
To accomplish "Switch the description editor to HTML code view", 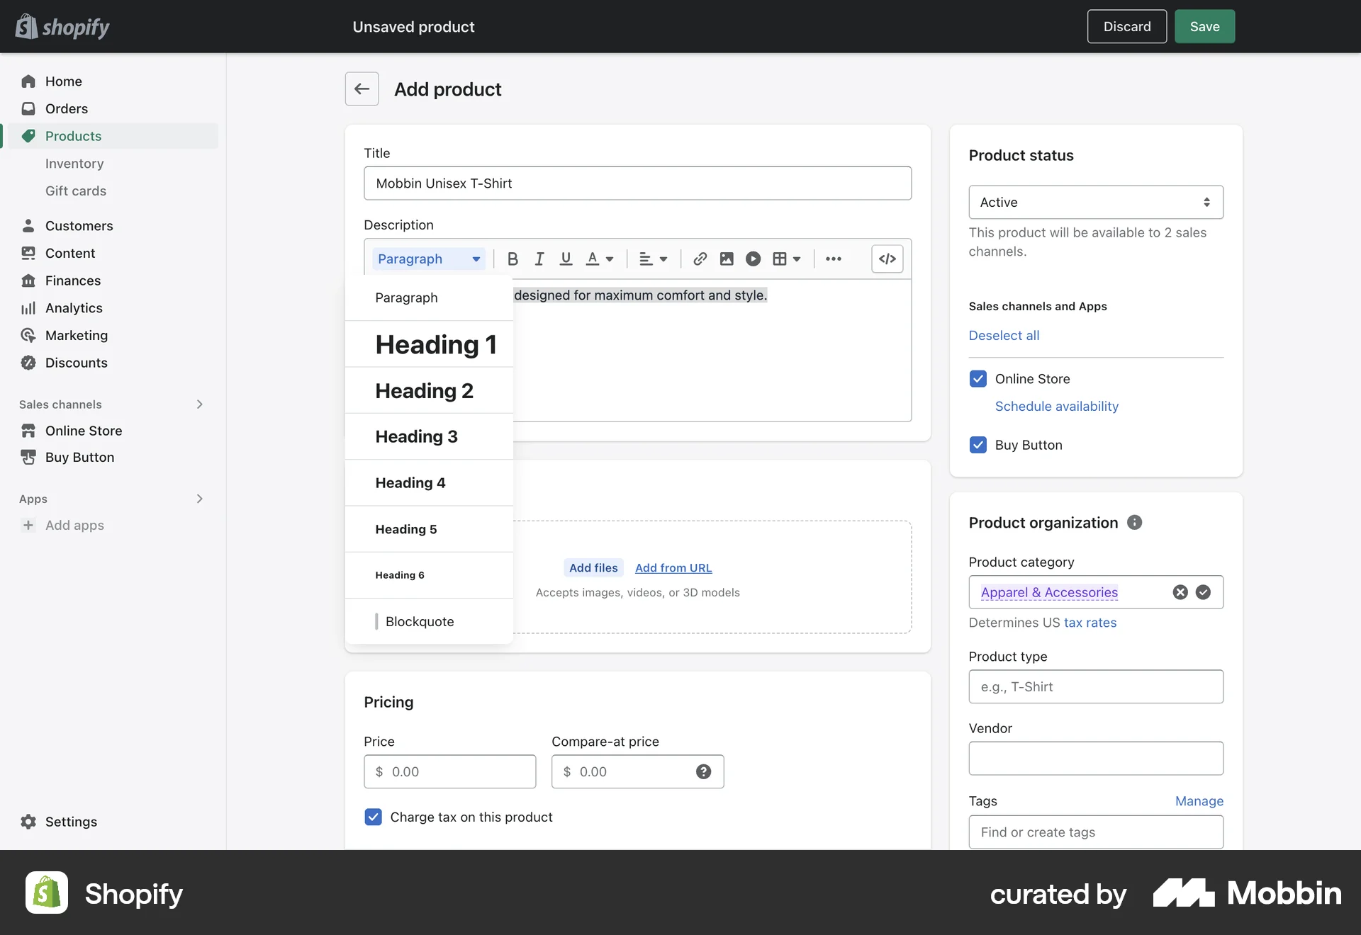I will tap(887, 259).
